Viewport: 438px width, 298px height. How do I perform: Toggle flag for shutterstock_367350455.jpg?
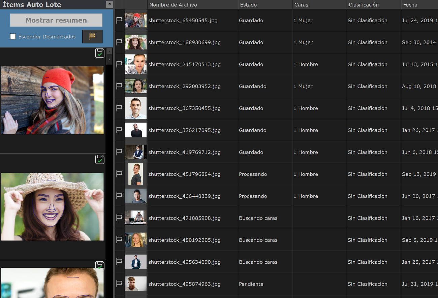(x=119, y=108)
